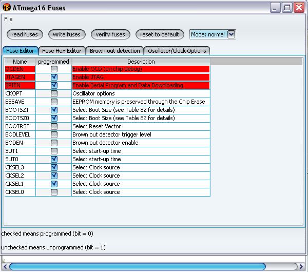
Task: Uncheck the CKSEL2 checkbox
Action: (x=54, y=176)
